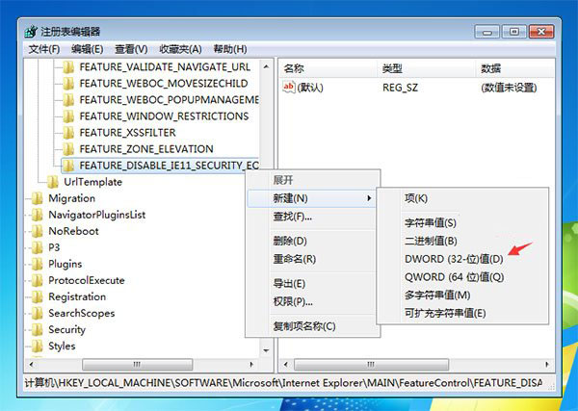The image size is (578, 411).
Task: Select 字符串值(S) from the submenu
Action: (462, 222)
